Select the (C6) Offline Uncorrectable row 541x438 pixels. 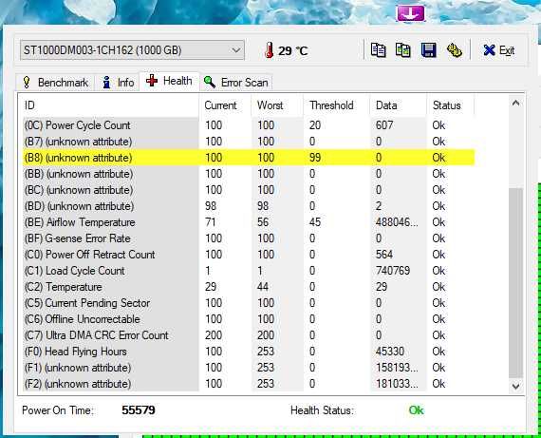[x=249, y=319]
